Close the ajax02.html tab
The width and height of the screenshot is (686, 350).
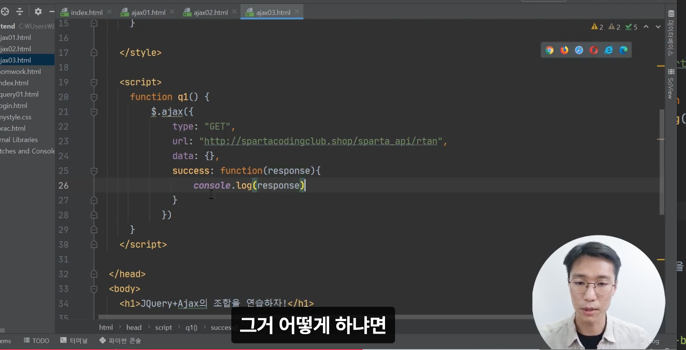(234, 12)
